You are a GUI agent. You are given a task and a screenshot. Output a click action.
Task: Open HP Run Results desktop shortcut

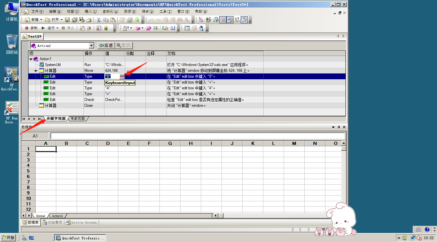[x=12, y=113]
